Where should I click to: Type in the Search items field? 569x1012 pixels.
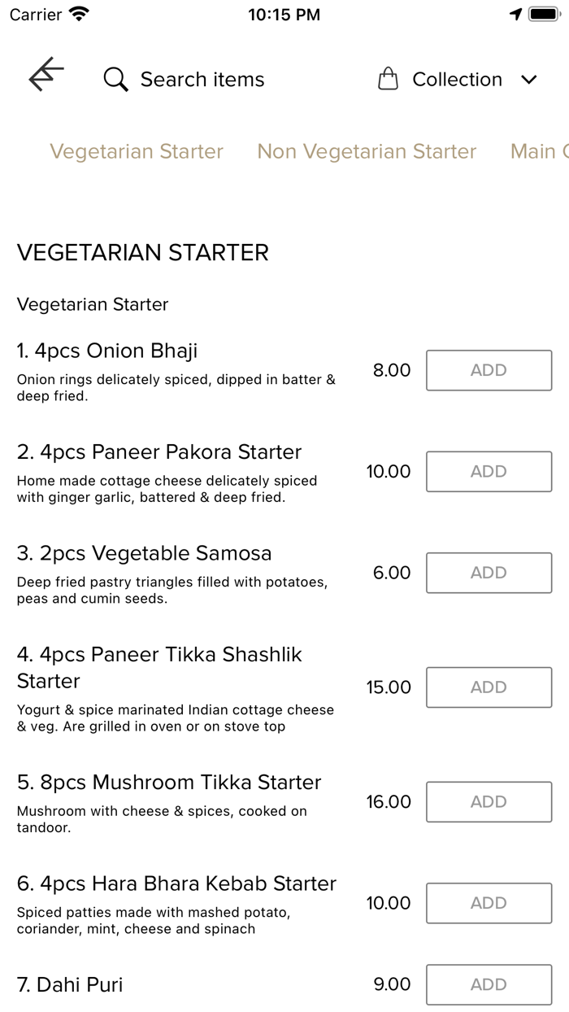click(202, 79)
